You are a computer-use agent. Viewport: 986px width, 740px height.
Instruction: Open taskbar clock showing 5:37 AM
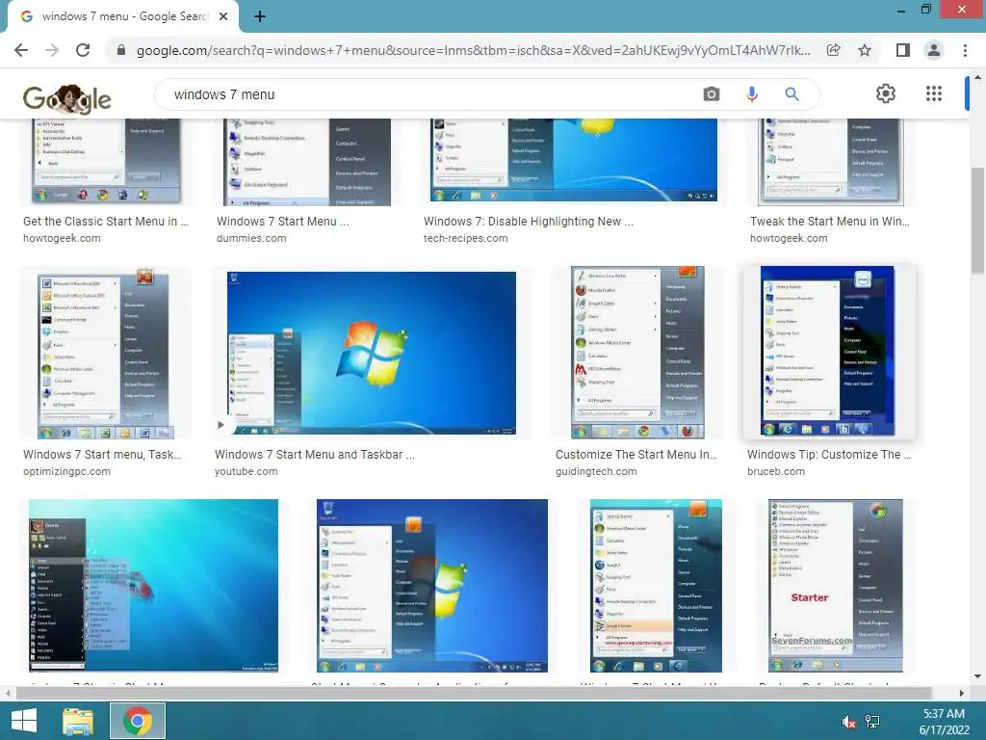[944, 722]
